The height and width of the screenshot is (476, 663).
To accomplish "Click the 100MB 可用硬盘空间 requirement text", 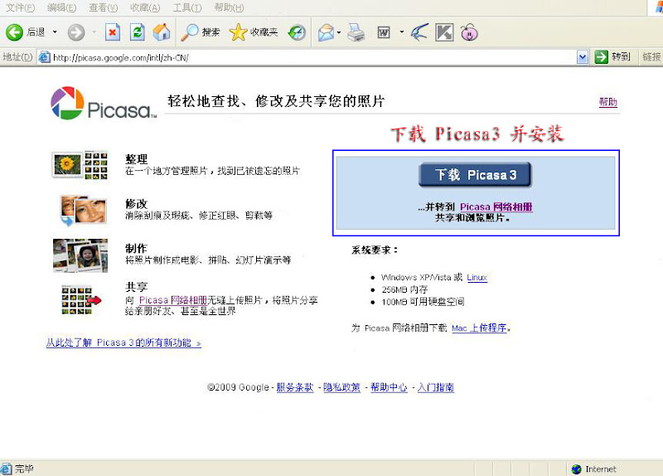I will 423,302.
